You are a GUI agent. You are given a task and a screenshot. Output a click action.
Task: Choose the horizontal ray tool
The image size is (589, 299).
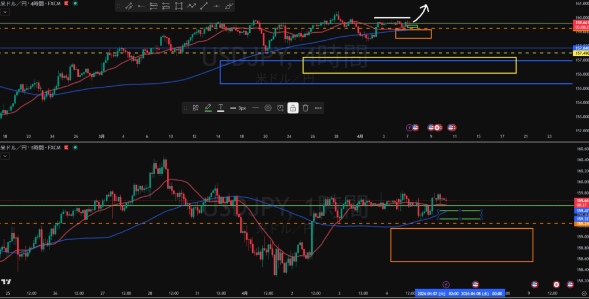pyautogui.click(x=141, y=7)
